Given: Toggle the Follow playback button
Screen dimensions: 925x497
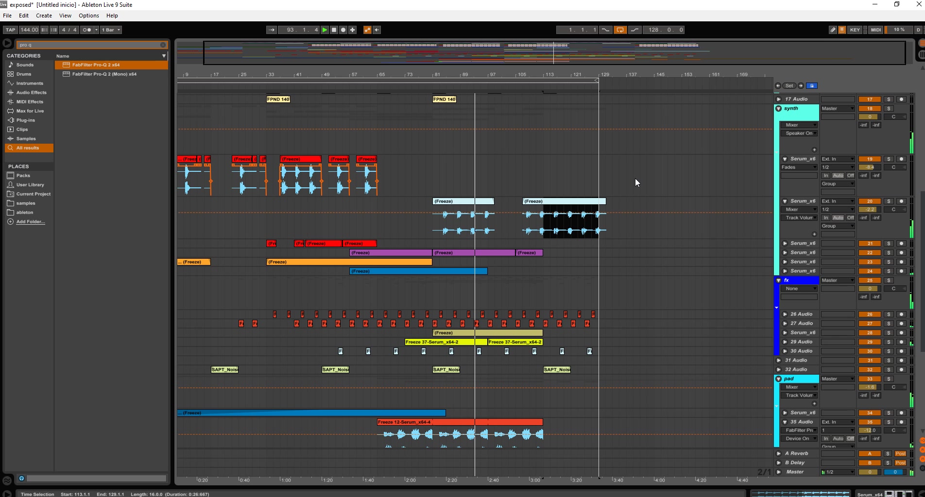Looking at the screenshot, I should 272,30.
